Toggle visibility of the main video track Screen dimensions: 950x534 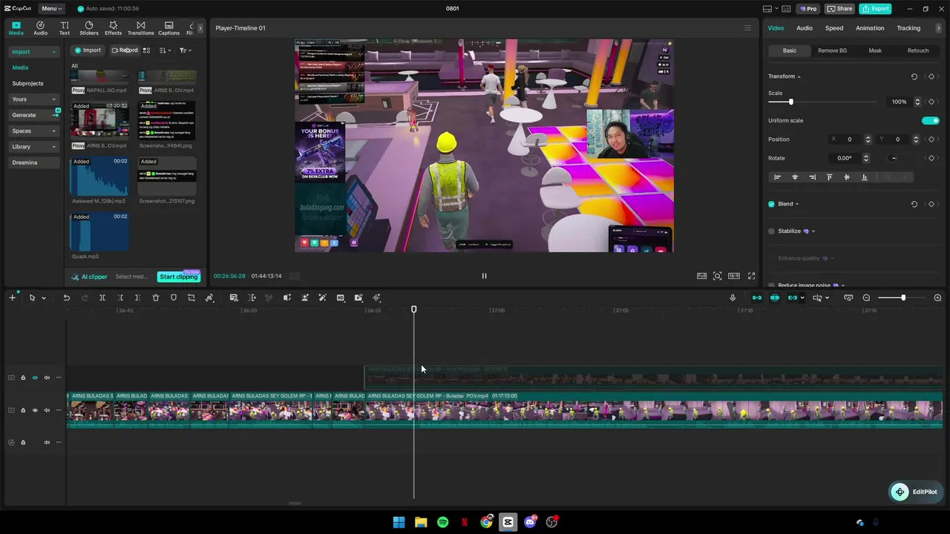pos(35,410)
